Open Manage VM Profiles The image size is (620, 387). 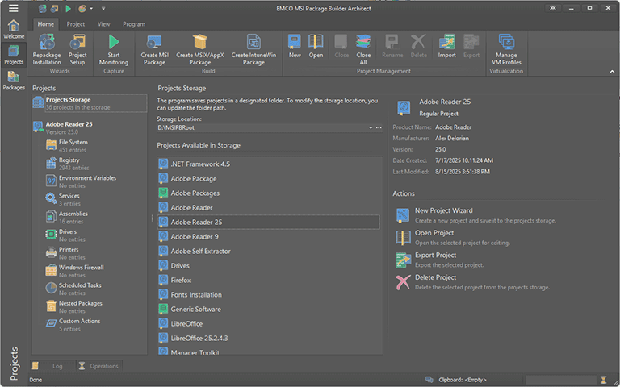pyautogui.click(x=506, y=44)
